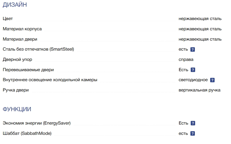This screenshot has width=231, height=144.
Task: Click the светодиодное value text
Action: [193, 80]
